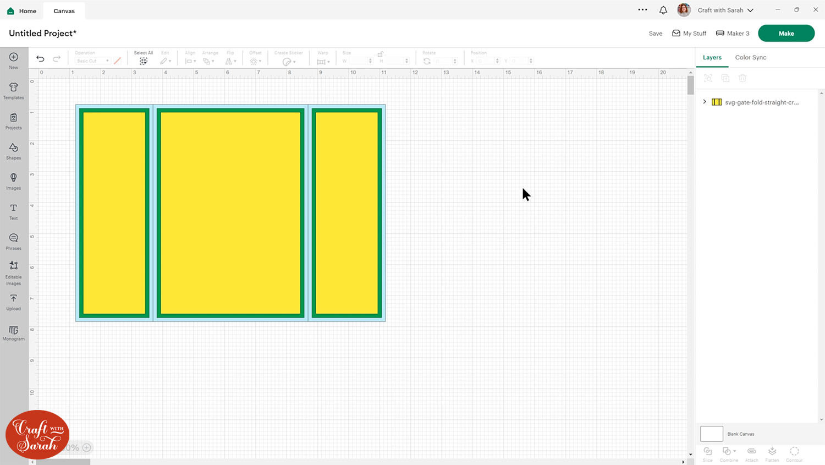
Task: Click the Group icon in Layers panel
Action: tap(708, 78)
